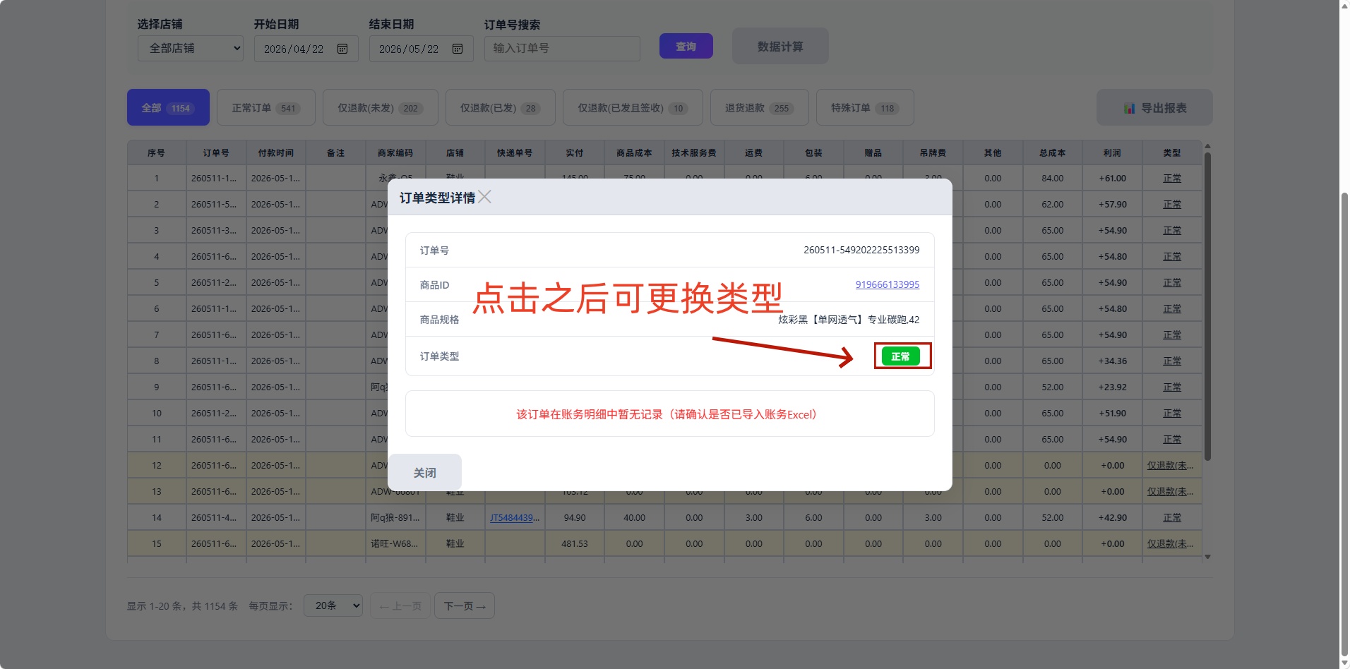Switch to 特殊订单 118 tab
This screenshot has width=1350, height=669.
click(865, 107)
